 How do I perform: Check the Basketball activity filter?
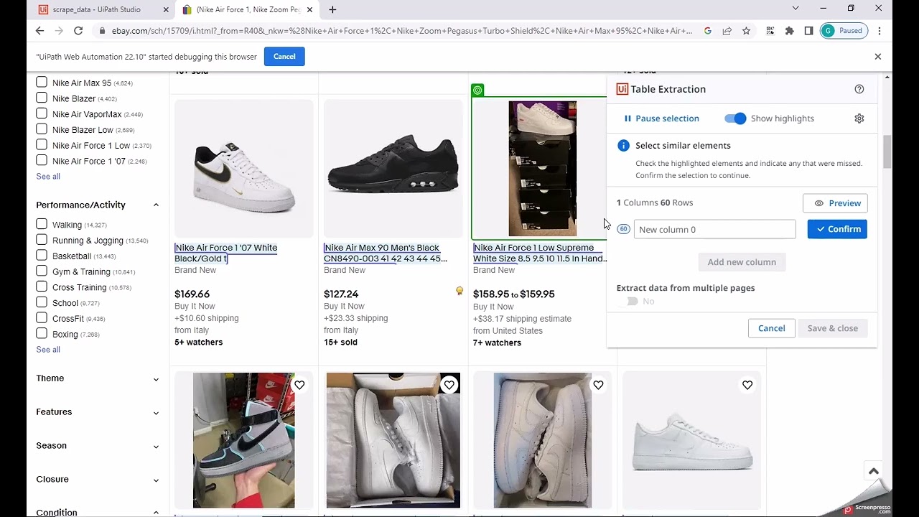[x=42, y=256]
